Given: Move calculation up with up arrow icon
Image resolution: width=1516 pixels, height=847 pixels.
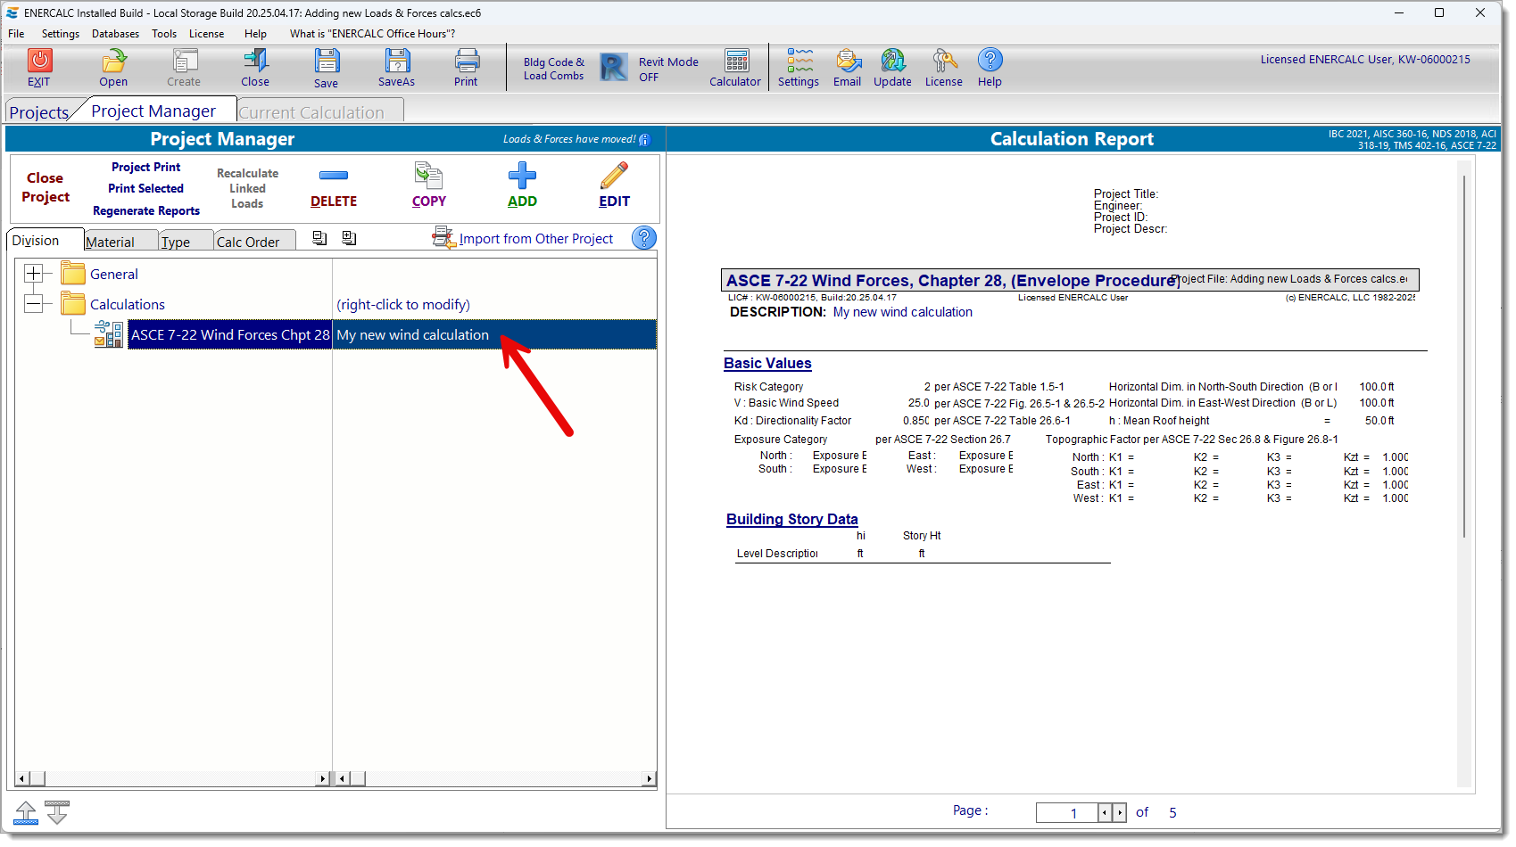Looking at the screenshot, I should pyautogui.click(x=26, y=812).
